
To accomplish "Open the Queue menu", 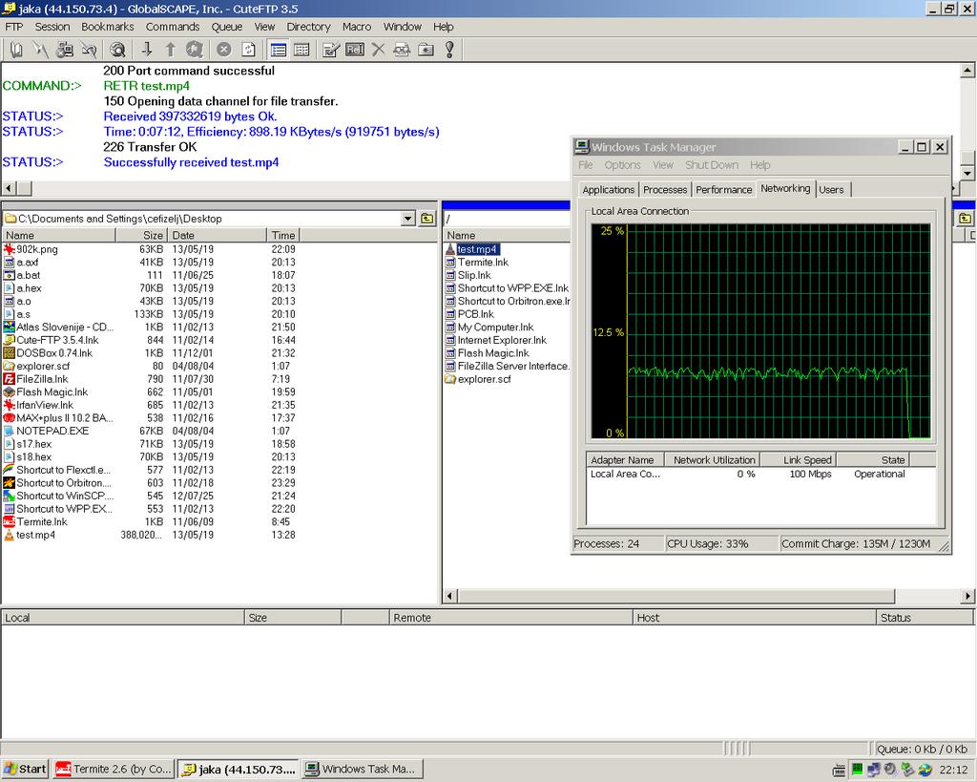I will (x=227, y=27).
